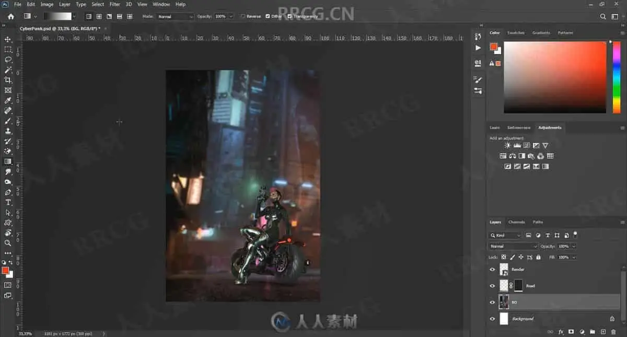Add a layer mask
The width and height of the screenshot is (627, 337).
point(571,332)
